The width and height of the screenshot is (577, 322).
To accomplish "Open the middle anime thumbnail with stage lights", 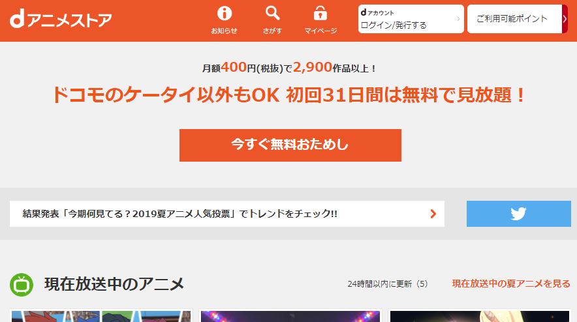I will (290, 316).
